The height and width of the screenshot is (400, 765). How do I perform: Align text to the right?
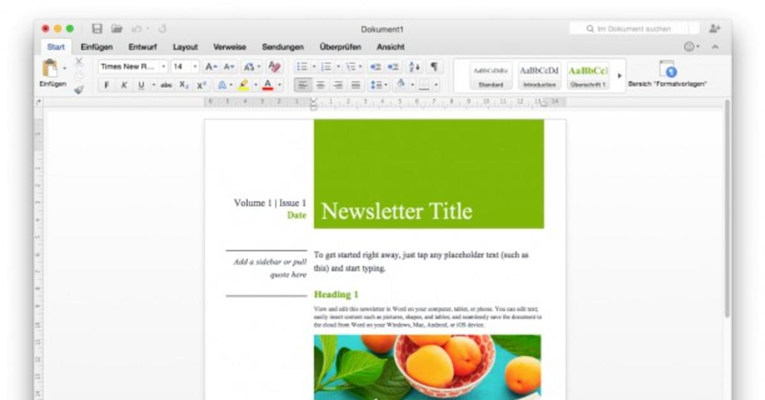[339, 85]
